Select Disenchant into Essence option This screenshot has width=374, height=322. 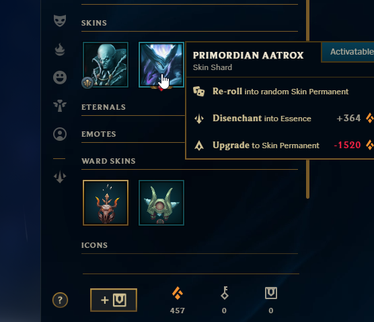(280, 119)
